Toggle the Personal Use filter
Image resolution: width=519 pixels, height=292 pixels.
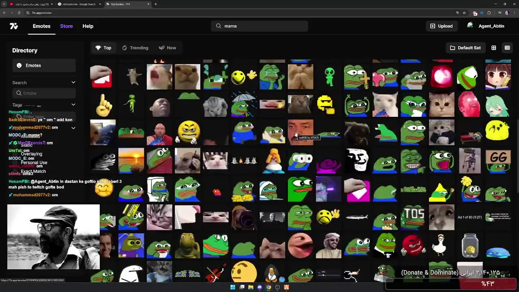pos(34,163)
